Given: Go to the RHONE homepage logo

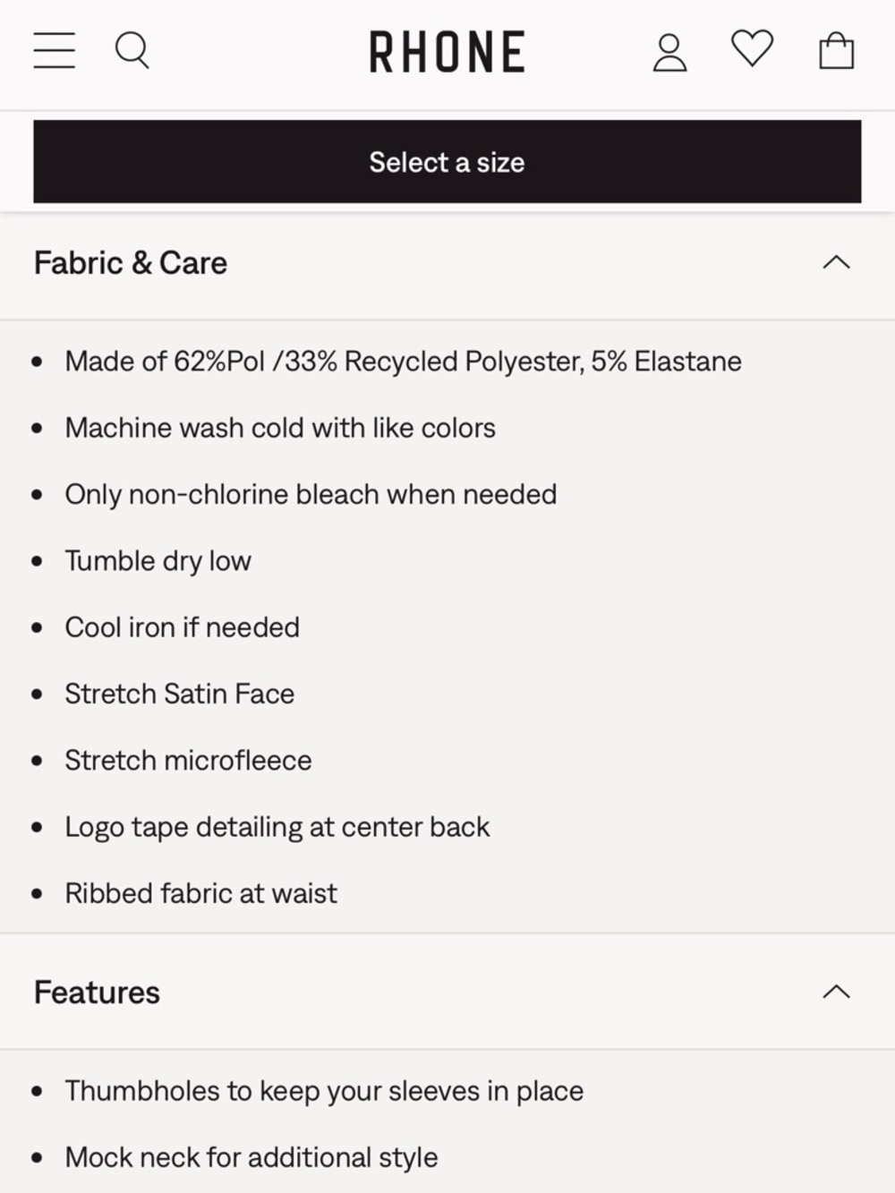Looking at the screenshot, I should click(x=447, y=52).
